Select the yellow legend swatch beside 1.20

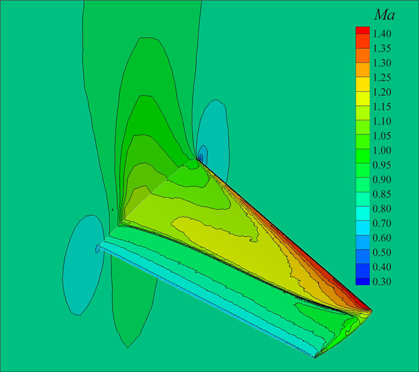pos(362,92)
